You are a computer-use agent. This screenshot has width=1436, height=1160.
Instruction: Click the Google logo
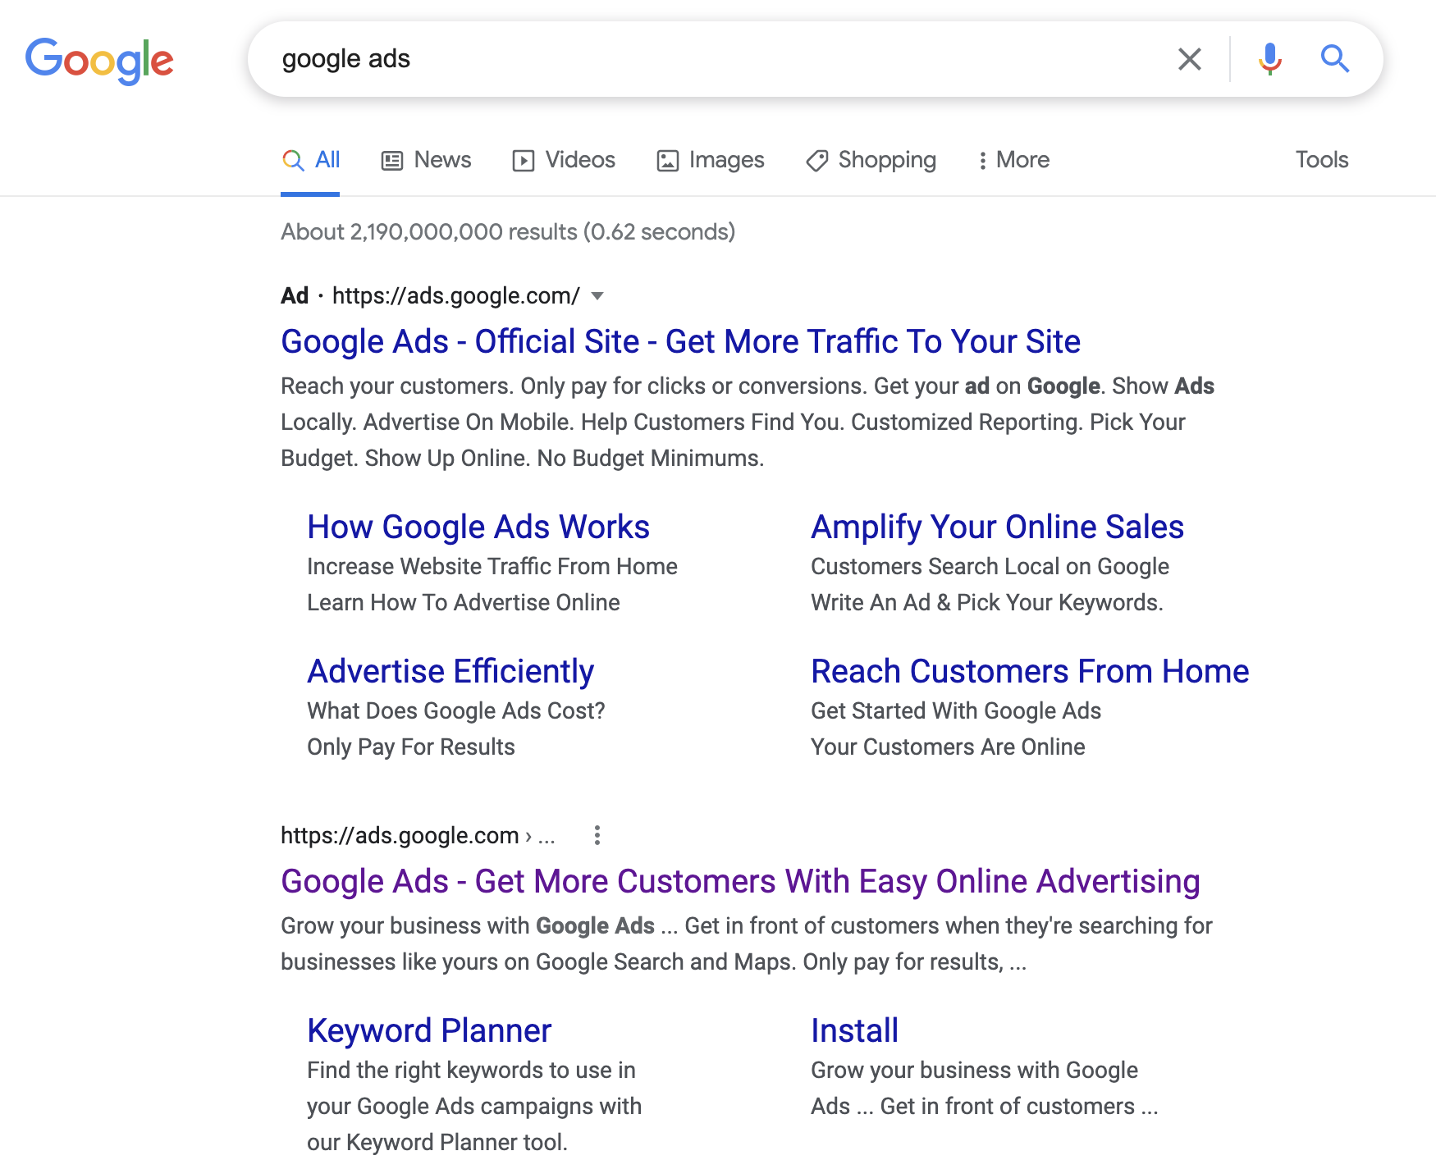[99, 61]
